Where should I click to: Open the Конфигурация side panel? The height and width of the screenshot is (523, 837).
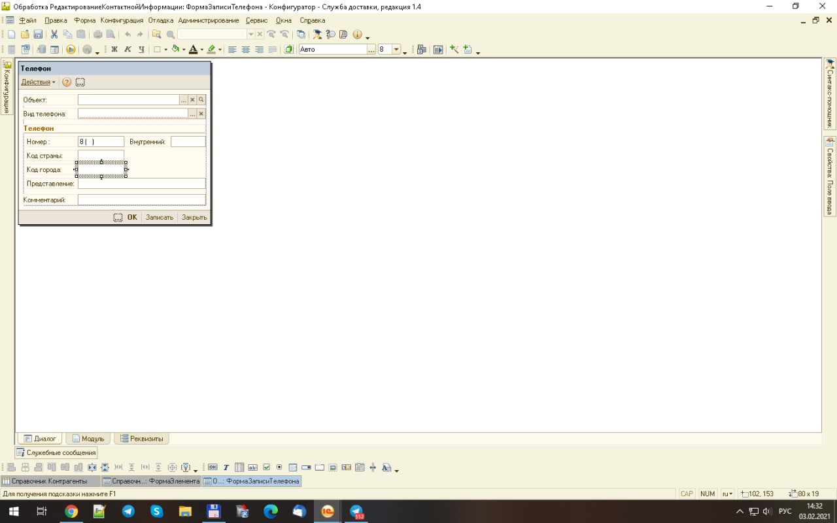pos(7,86)
